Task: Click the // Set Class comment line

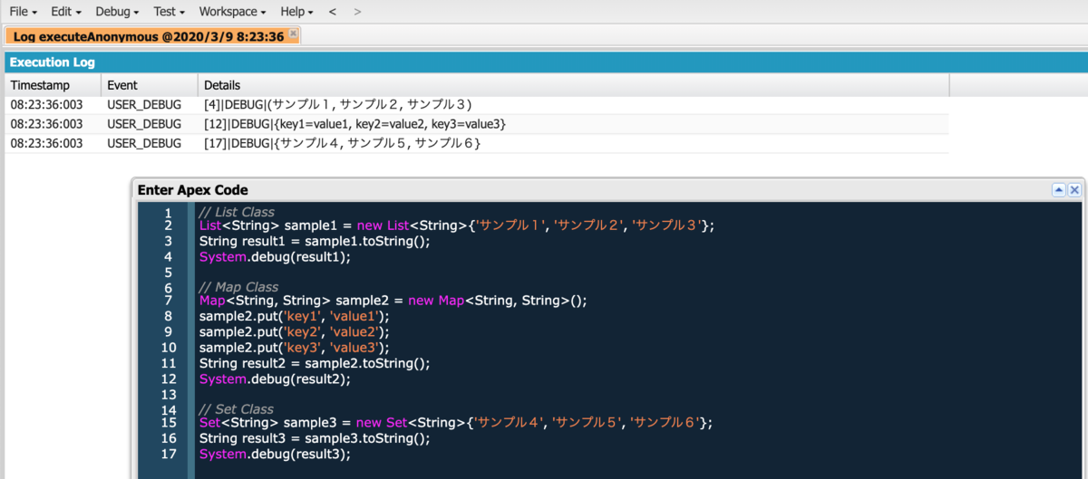Action: pos(237,409)
